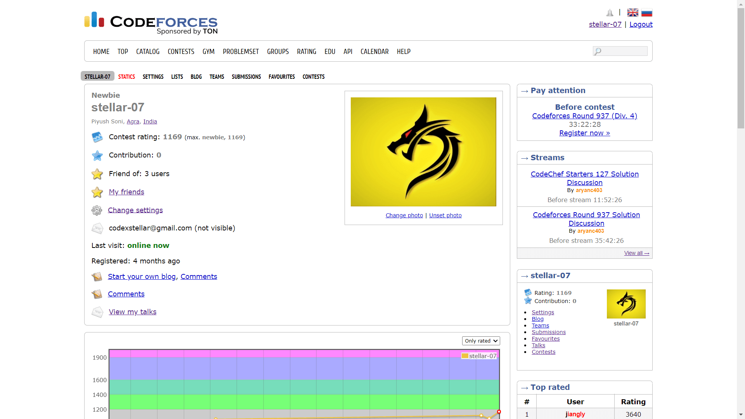Switch language using the British flag icon
Viewport: 745px width, 419px height.
632,13
